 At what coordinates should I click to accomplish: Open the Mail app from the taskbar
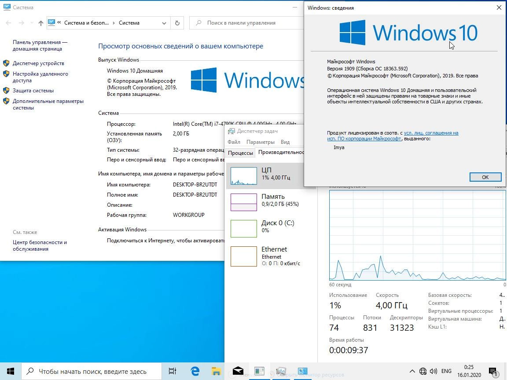click(x=238, y=371)
